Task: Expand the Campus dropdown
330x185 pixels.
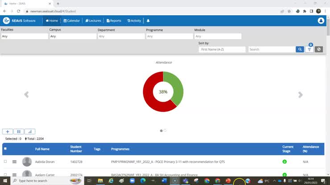Action: 73,36
